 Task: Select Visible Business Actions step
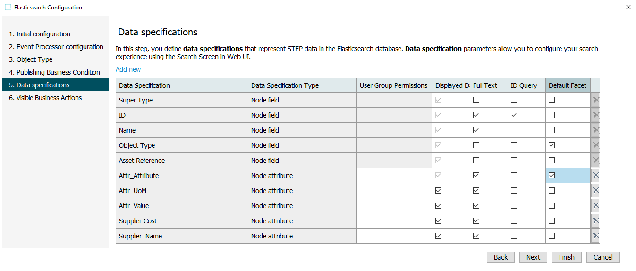(x=49, y=98)
